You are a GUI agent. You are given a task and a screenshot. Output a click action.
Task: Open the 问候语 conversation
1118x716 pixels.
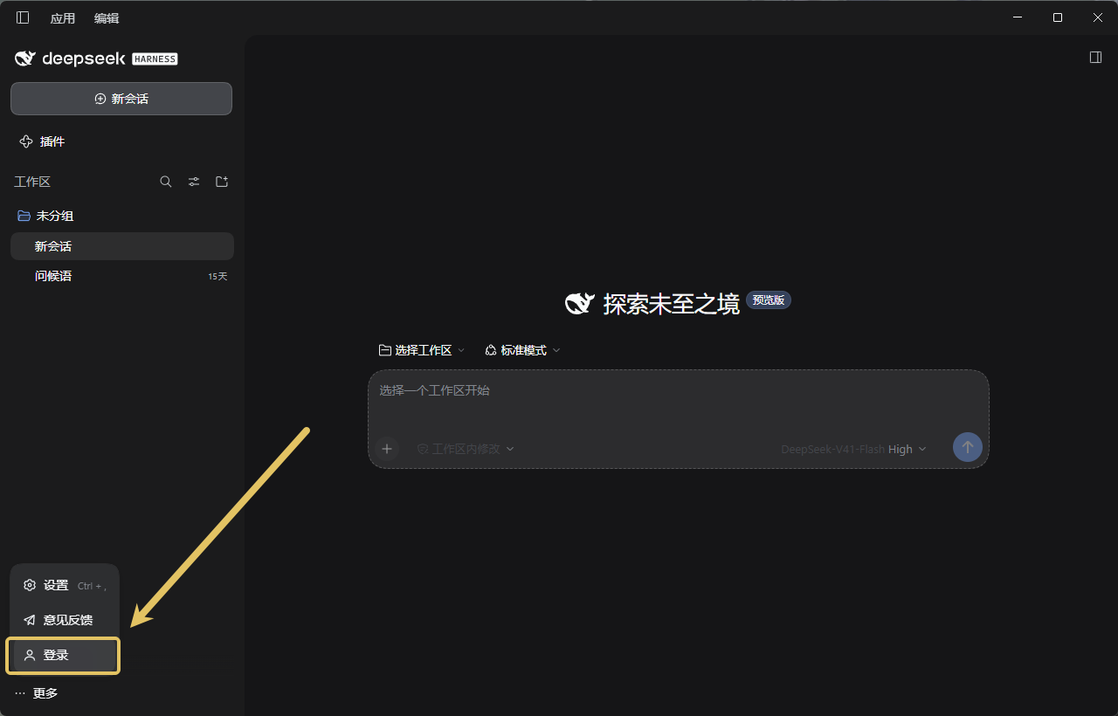pos(122,276)
